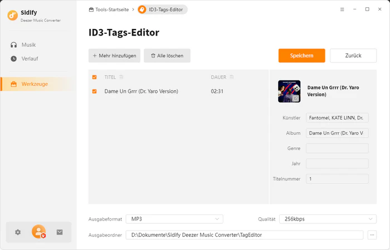Maximize the Sidify window

point(367,9)
